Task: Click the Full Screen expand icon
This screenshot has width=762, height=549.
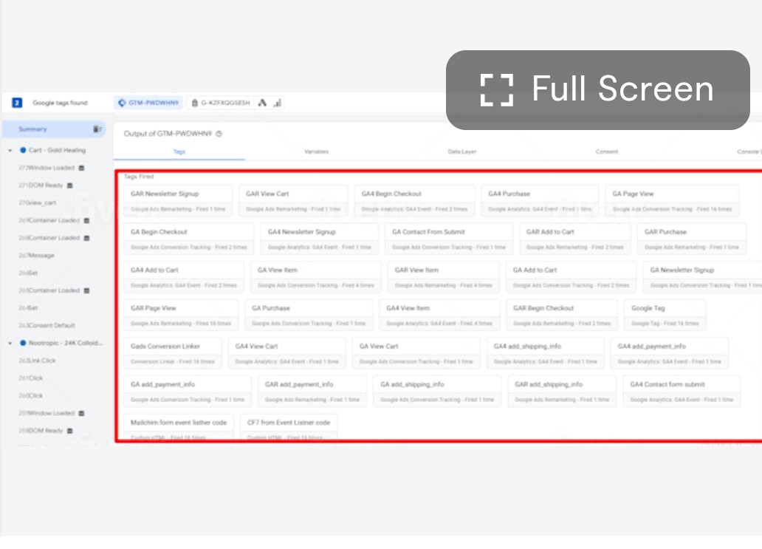Action: (496, 89)
